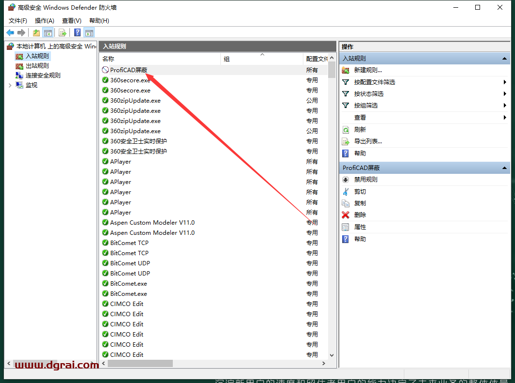The image size is (515, 383).
Task: Click the 新建规则 (New Rule) action
Action: 367,70
